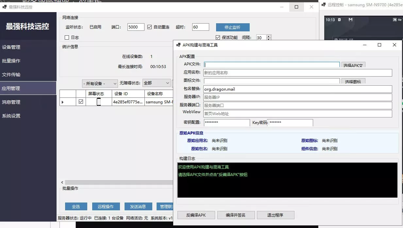Image resolution: width=403 pixels, height=228 pixels.
Task: Click the 应用名称 input field
Action: (x=298, y=73)
